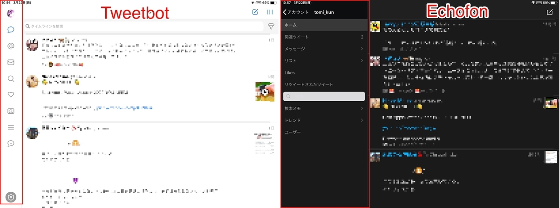This screenshot has width=559, height=208.
Task: Open Tweetbot search magnifier in sidebar
Action: (11, 78)
